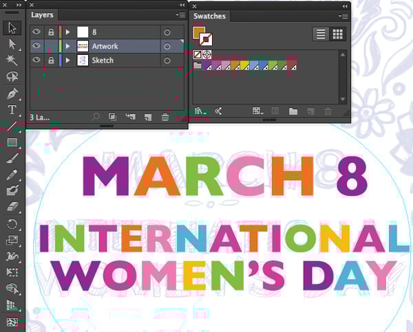Select the Pen tool
This screenshot has height=332, width=413.
pyautogui.click(x=12, y=93)
